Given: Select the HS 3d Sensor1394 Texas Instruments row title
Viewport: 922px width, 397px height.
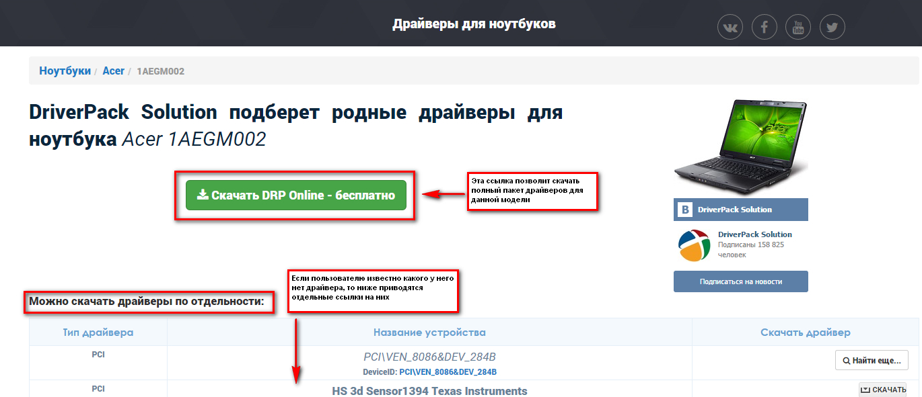Looking at the screenshot, I should tap(429, 391).
